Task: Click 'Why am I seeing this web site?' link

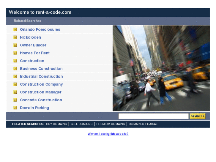Action: click(x=108, y=133)
